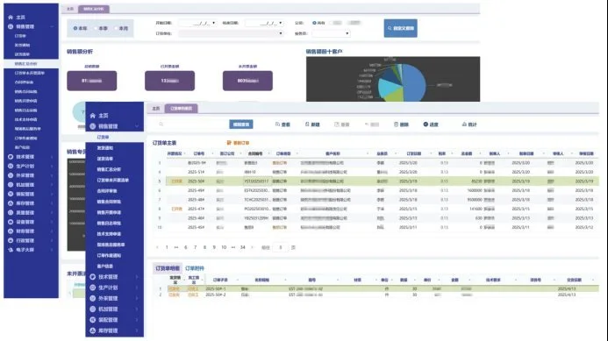This screenshot has width=608, height=341.
Task: Click the 销售管理 icon in the front window sidebar
Action: pos(93,126)
